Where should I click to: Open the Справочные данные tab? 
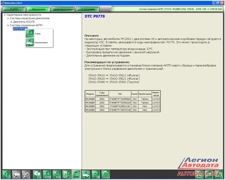[x=63, y=9]
